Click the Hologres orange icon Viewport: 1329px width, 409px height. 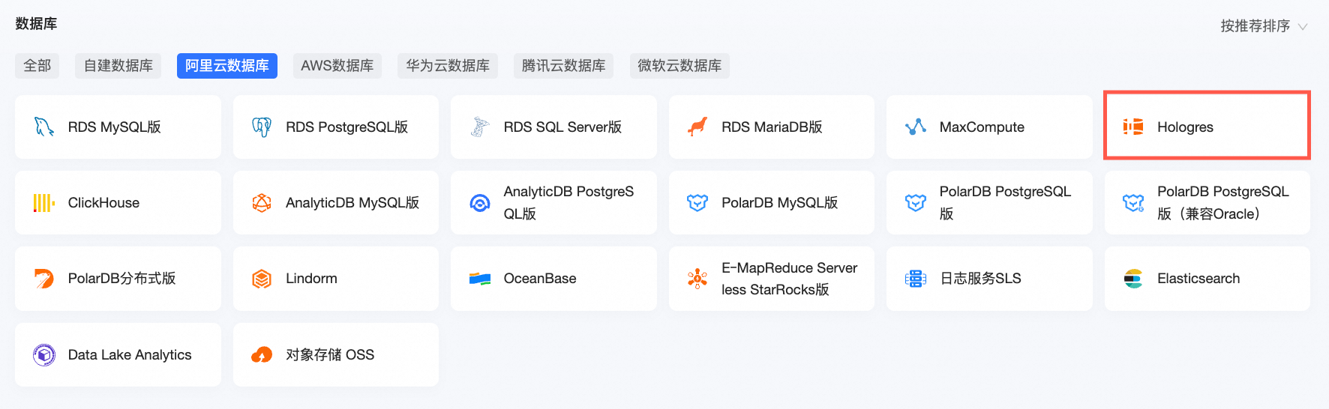pyautogui.click(x=1133, y=127)
